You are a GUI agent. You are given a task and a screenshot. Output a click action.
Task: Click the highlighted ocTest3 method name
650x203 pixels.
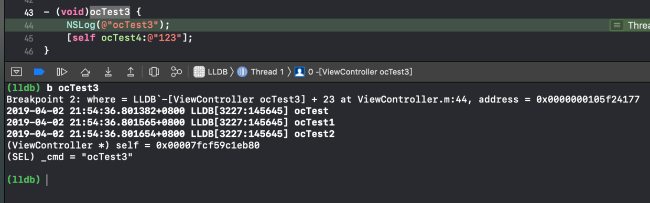(x=110, y=12)
